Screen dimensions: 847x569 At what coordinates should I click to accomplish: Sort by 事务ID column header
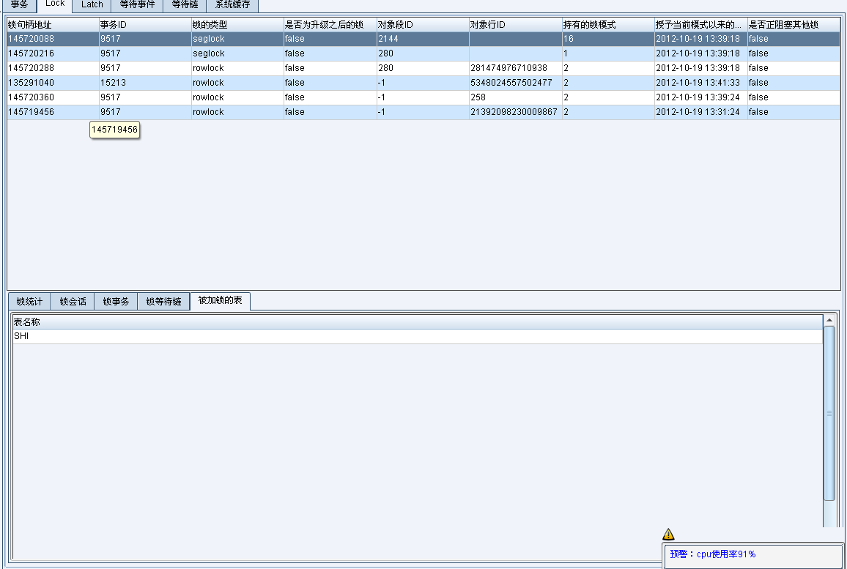click(145, 25)
